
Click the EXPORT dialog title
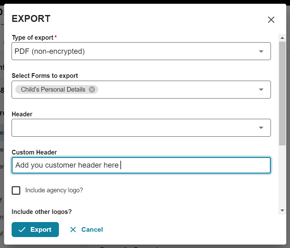[31, 19]
